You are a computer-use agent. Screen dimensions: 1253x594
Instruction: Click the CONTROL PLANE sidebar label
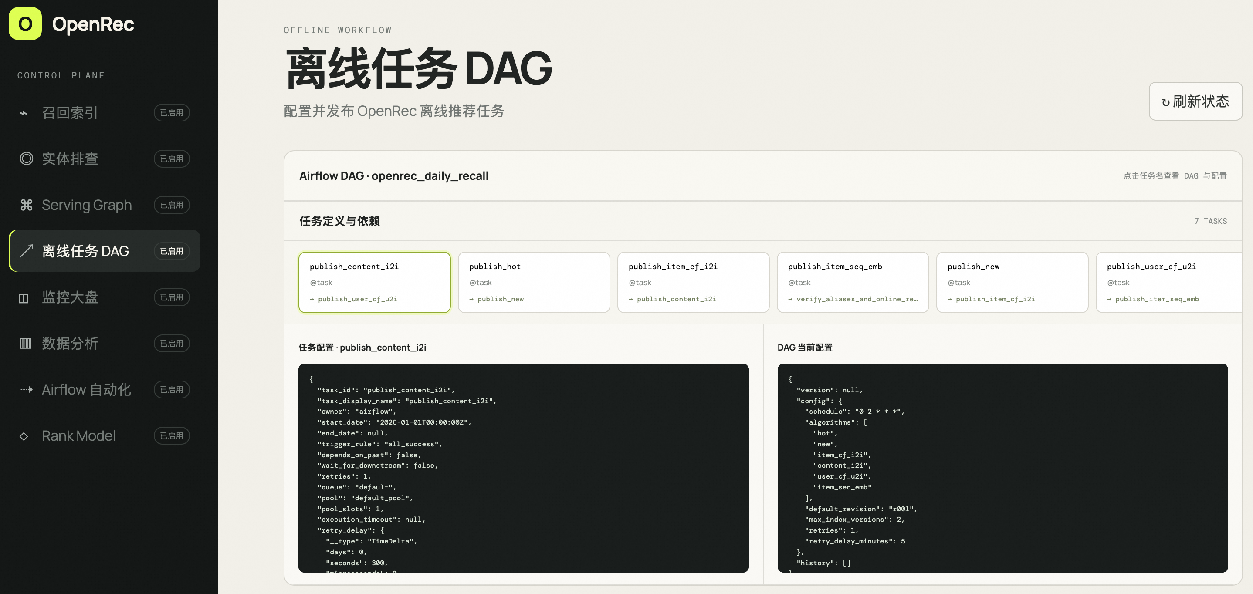[61, 75]
